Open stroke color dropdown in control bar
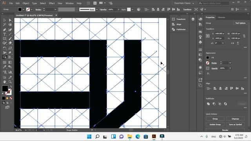 32,9
